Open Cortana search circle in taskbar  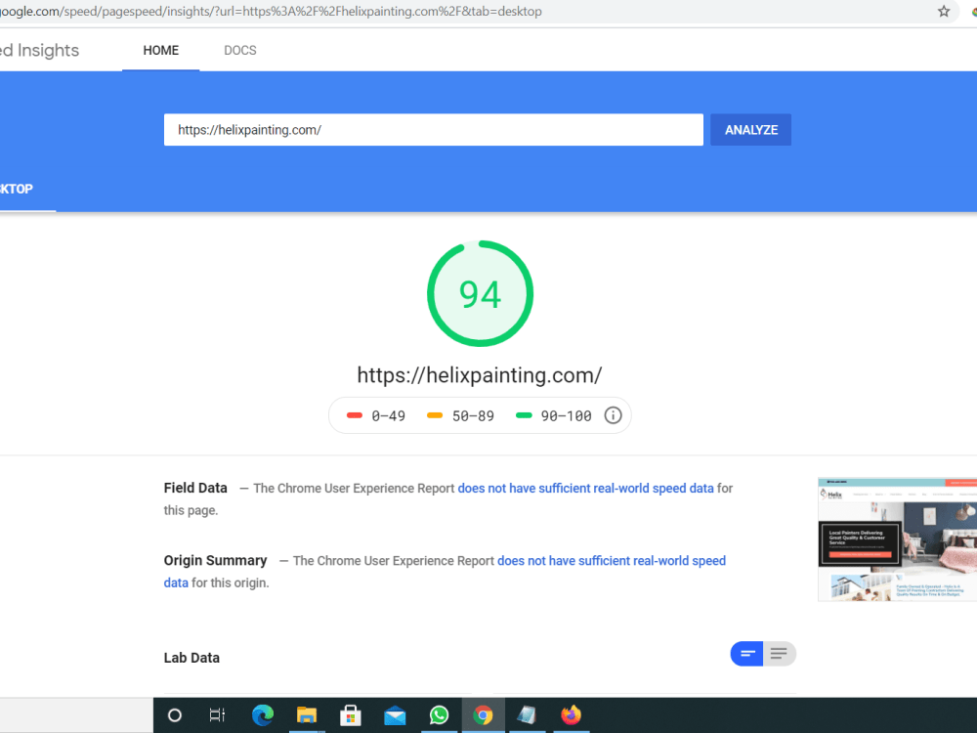(x=175, y=715)
